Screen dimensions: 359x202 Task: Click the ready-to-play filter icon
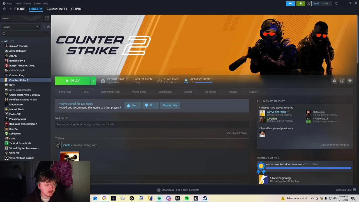click(x=49, y=27)
